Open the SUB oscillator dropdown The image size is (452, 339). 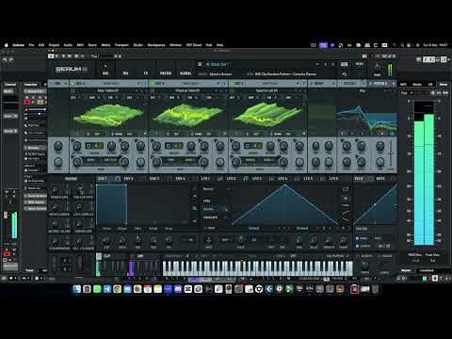coord(66,84)
